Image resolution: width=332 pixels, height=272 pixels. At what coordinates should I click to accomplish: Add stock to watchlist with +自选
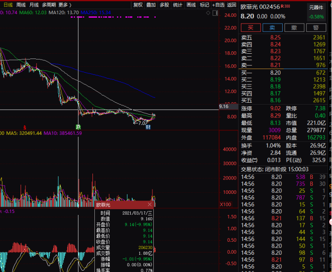click(218, 5)
